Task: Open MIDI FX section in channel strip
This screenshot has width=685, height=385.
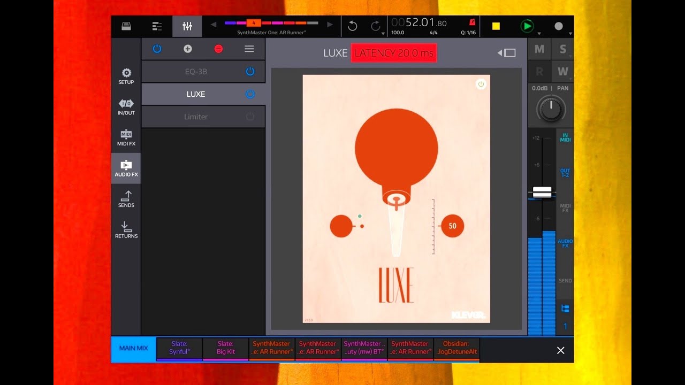Action: [x=565, y=208]
